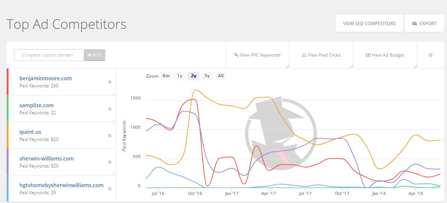Click green color bar for samplize.com
This screenshot has width=447, height=203.
click(7, 109)
